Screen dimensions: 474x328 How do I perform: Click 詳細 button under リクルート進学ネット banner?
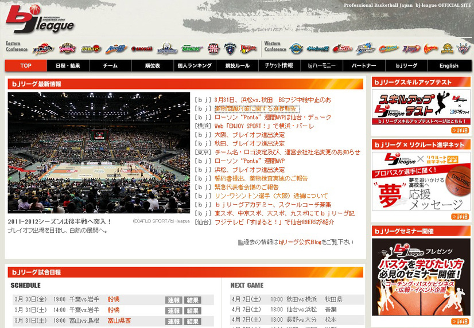coord(460,217)
